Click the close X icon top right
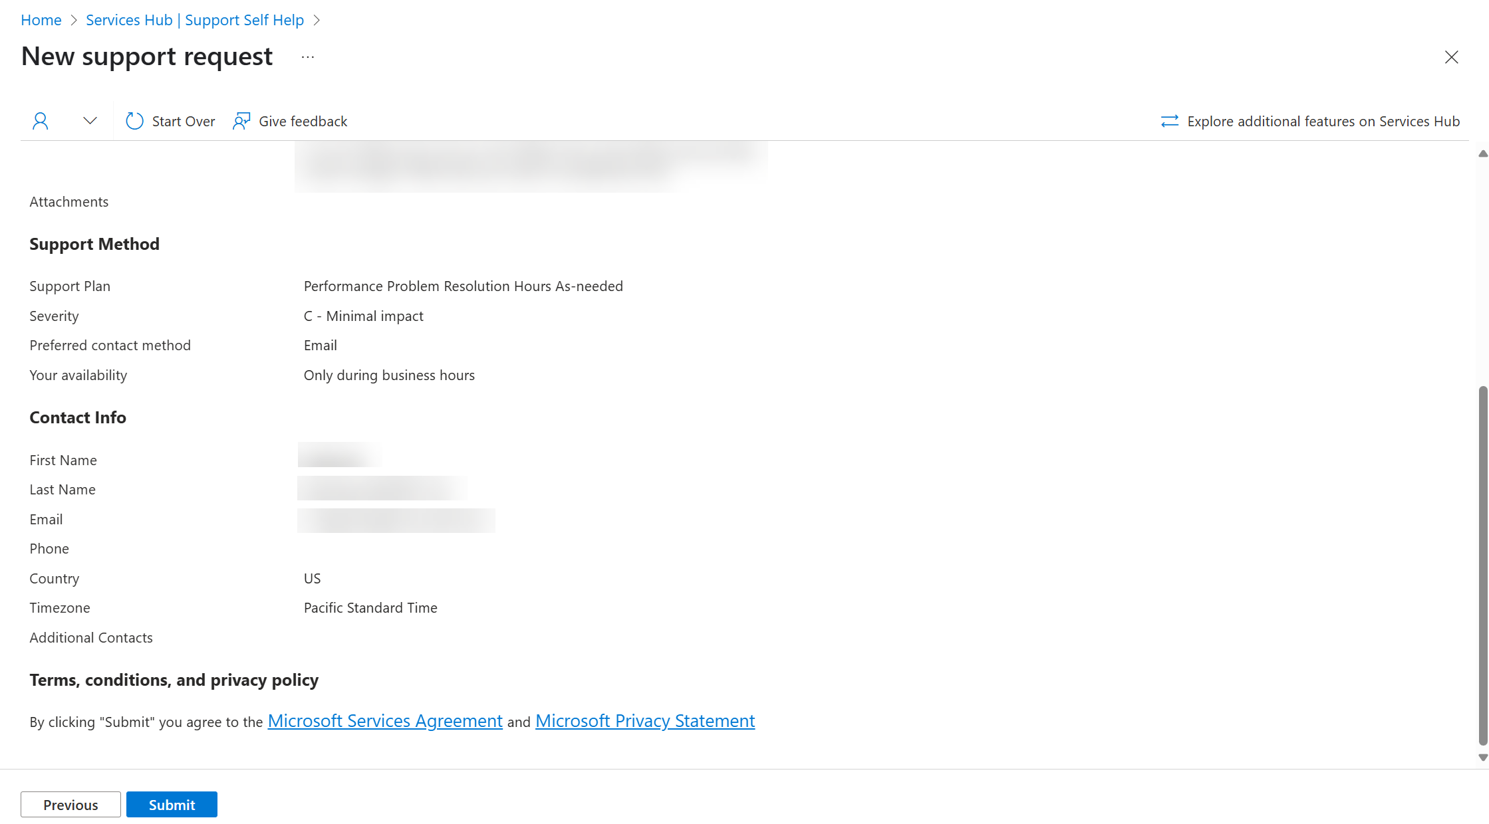 [x=1452, y=56]
